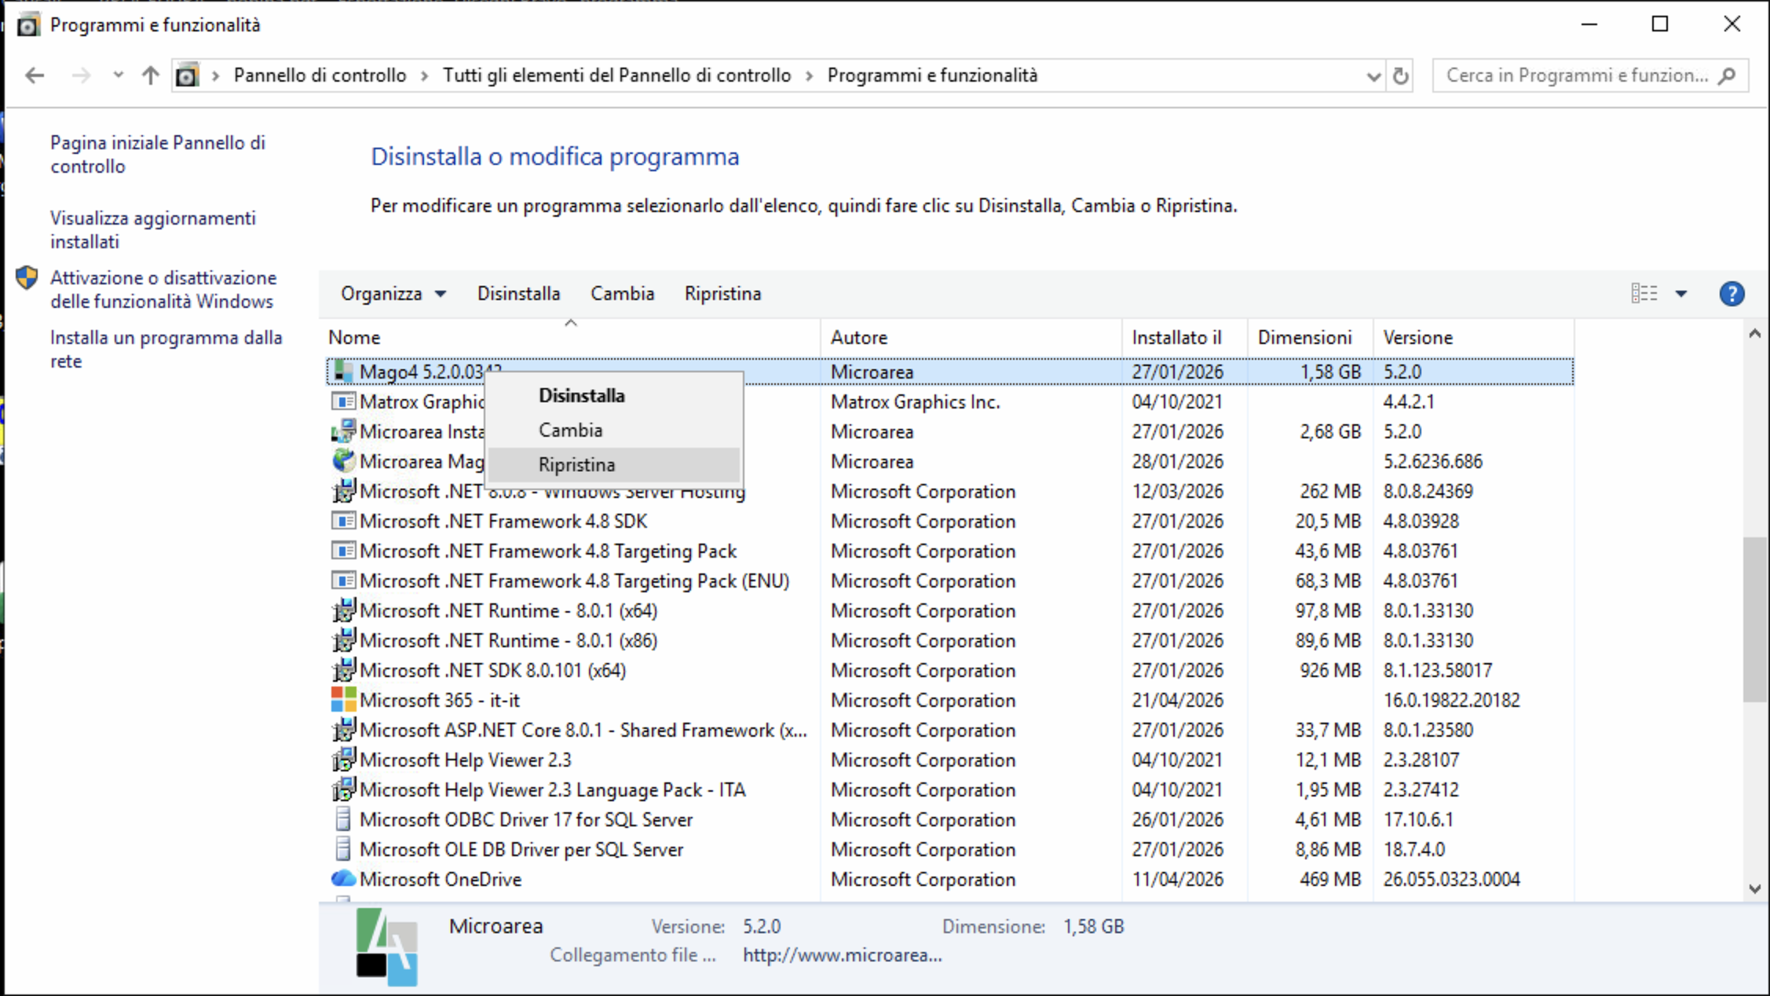
Task: Click the Help Viewer Language Pack ITA icon
Action: 343,789
